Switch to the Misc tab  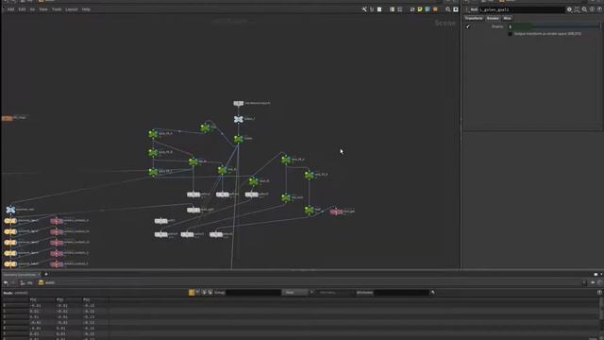point(507,18)
